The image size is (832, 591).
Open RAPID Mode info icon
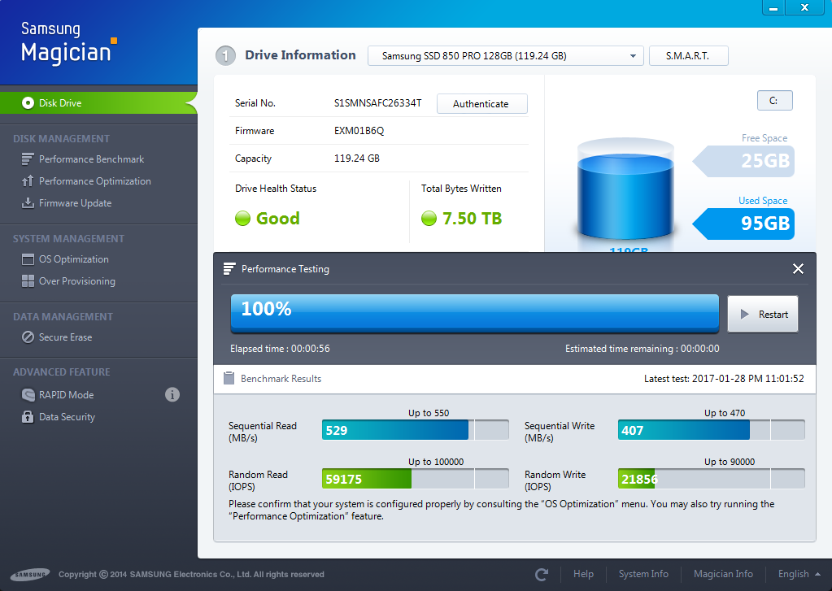click(172, 395)
